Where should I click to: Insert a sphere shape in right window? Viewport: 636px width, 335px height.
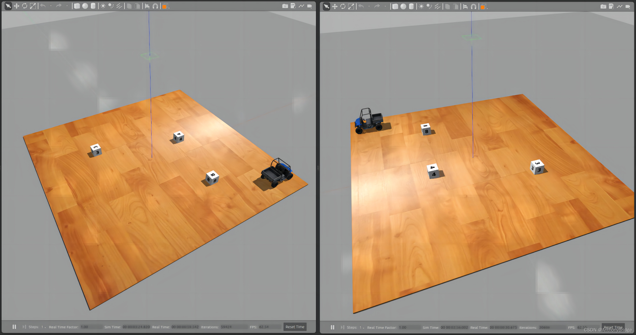(x=403, y=7)
